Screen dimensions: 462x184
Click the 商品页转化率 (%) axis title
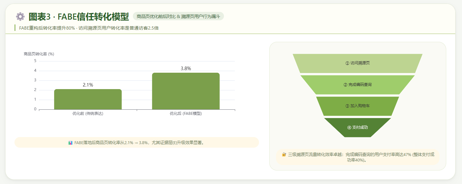coord(39,54)
